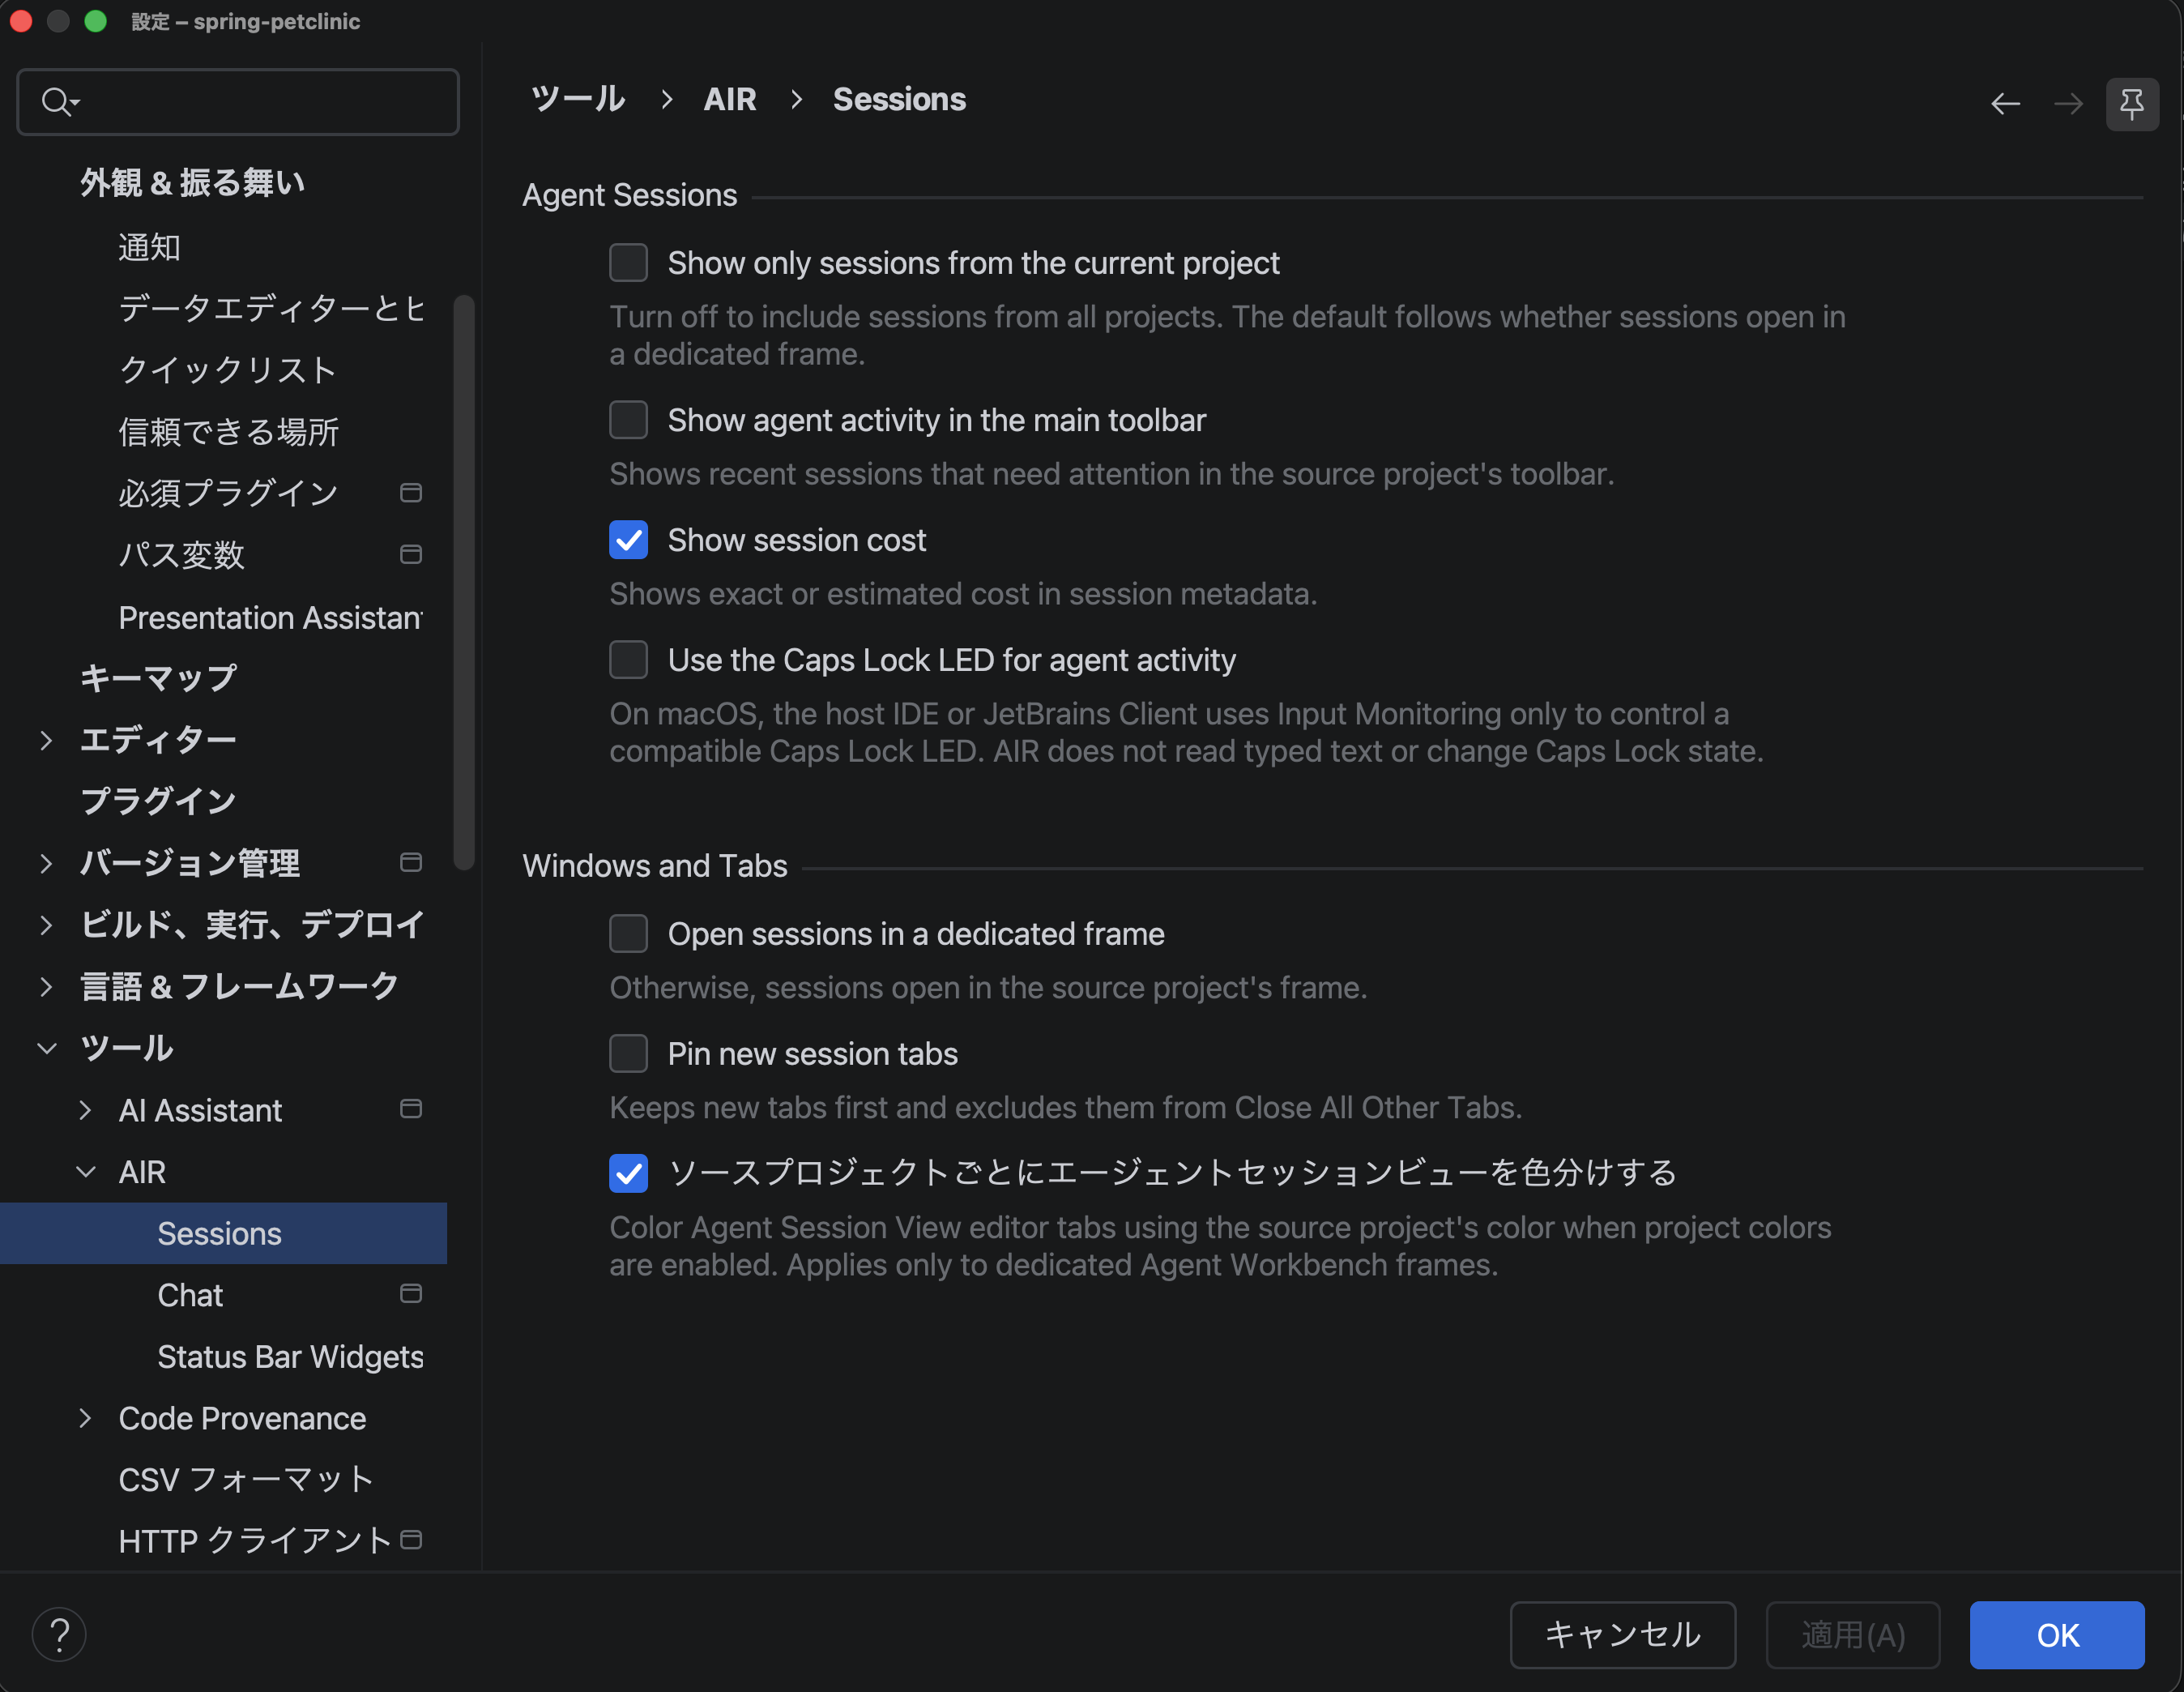Screen dimensions: 2184x1692
Task: Enable Caps Lock LED for agent activity
Action: [x=628, y=660]
